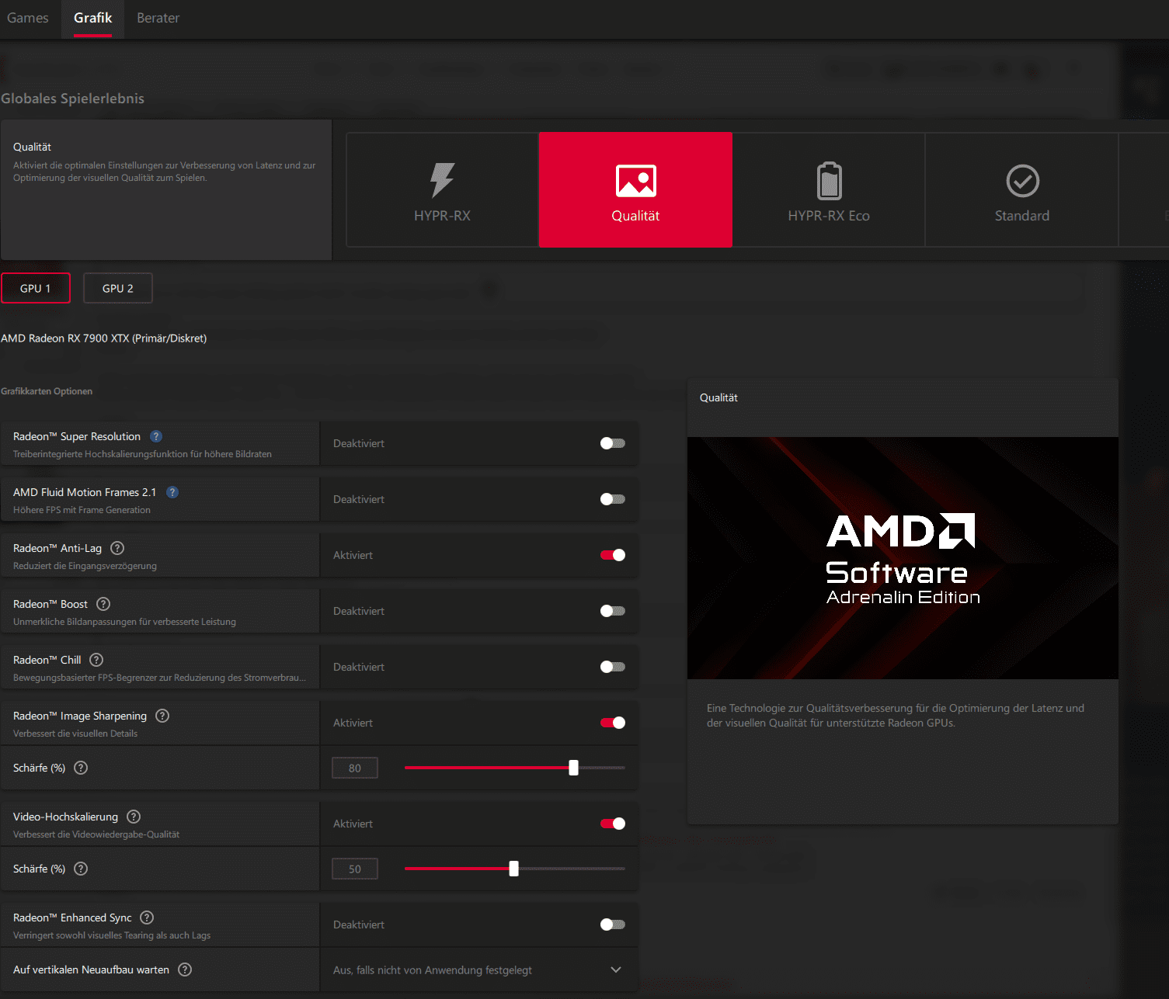Click the Grafikkarten Optionen section label
1169x999 pixels.
click(x=47, y=391)
